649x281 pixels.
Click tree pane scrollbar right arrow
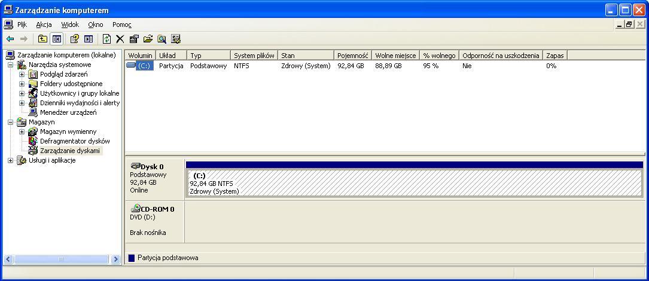115,259
